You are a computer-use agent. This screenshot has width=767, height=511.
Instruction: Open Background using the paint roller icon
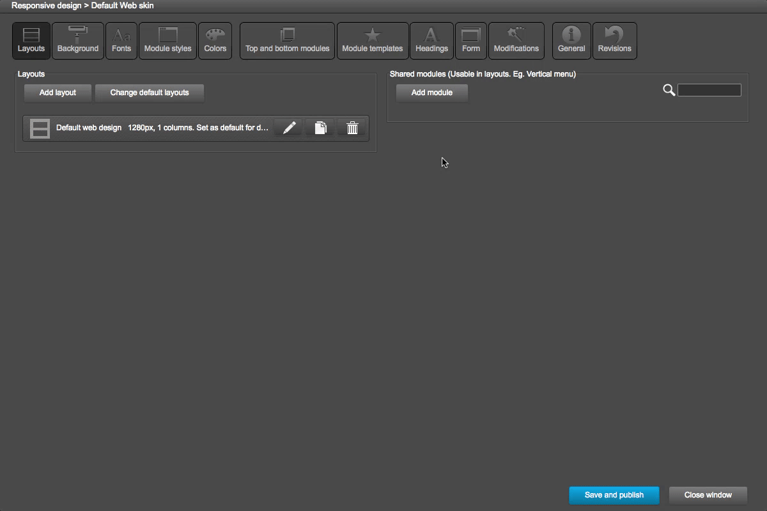click(77, 40)
